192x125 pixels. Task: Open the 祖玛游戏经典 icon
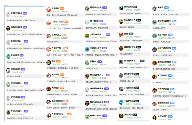(87, 9)
